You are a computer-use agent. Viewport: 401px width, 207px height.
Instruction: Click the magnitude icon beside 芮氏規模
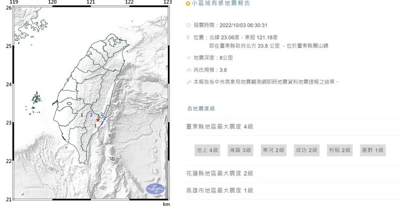pos(189,70)
